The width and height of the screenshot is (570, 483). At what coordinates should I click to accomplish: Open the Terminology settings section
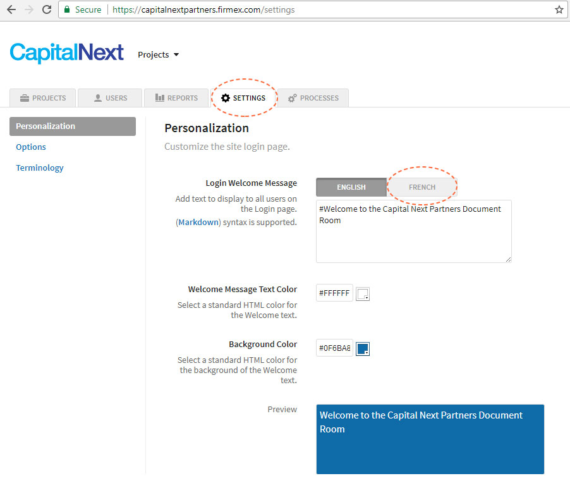coord(40,168)
